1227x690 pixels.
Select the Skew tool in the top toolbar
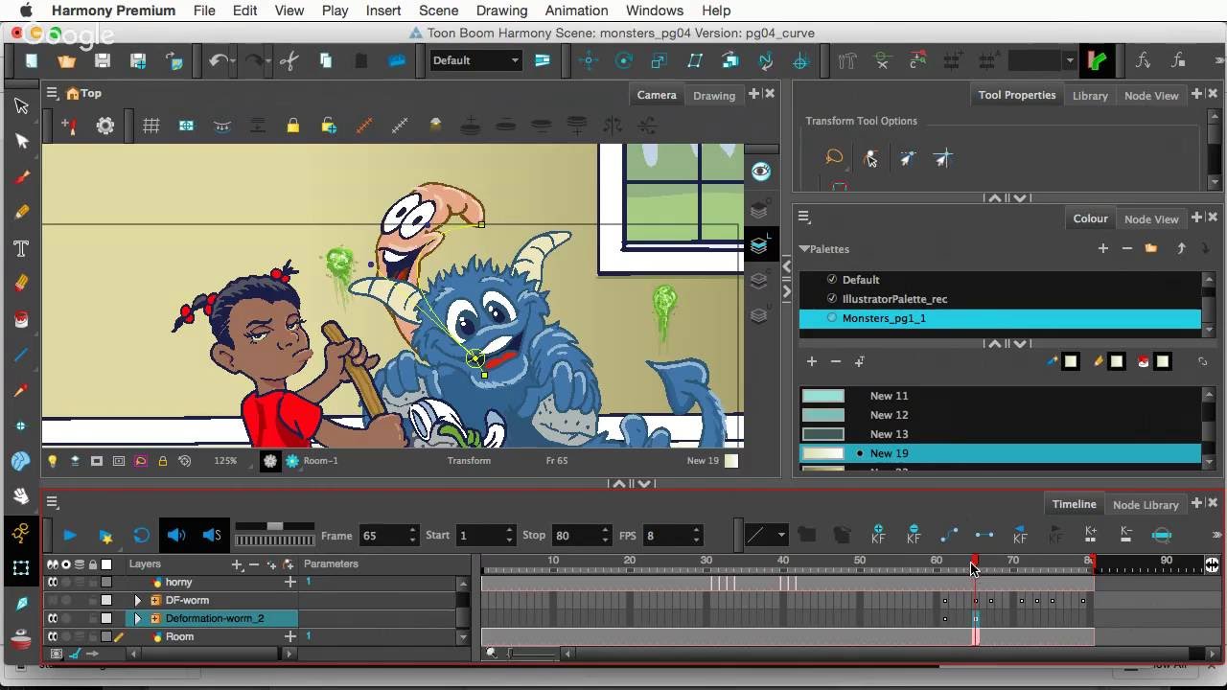pos(695,60)
